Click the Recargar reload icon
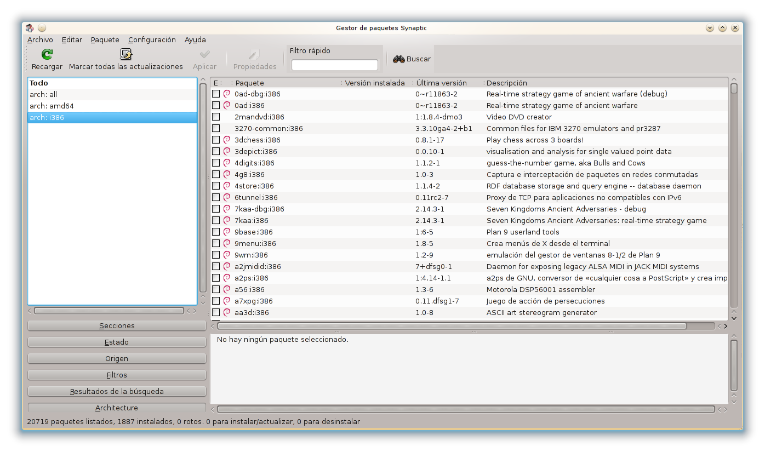 coord(47,54)
